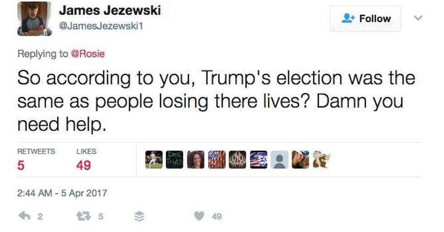Open the Yankees logo liker avatar

238,159
